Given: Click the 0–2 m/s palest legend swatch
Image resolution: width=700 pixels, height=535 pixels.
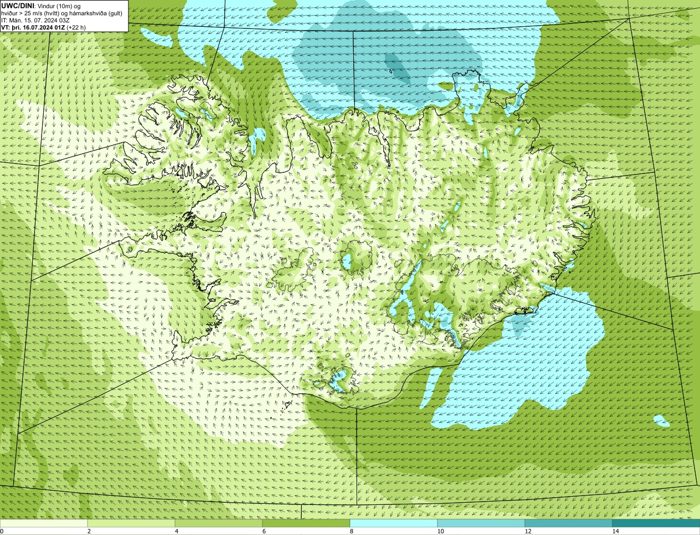Looking at the screenshot, I should pyautogui.click(x=44, y=523).
